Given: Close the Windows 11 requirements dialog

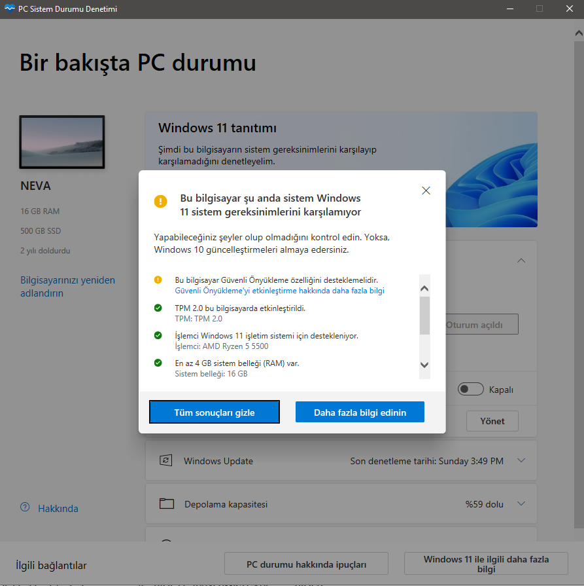Looking at the screenshot, I should click(426, 191).
